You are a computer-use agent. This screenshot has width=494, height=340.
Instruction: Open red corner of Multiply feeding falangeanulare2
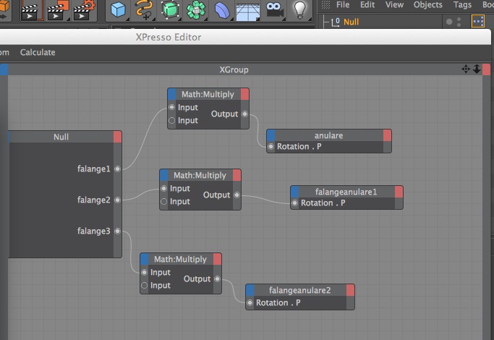click(x=217, y=259)
